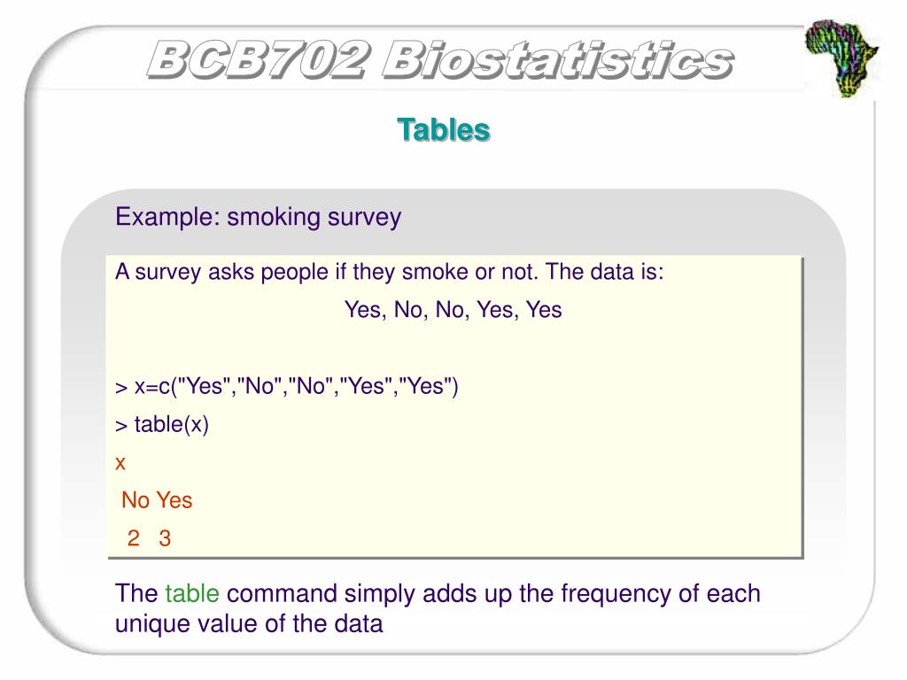This screenshot has width=907, height=680.
Task: Click the x=c("Yes","No"...) command line
Action: coord(287,386)
